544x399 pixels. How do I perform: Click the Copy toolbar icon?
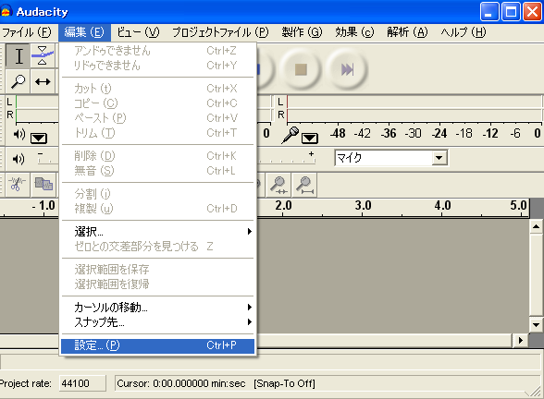pyautogui.click(x=43, y=185)
